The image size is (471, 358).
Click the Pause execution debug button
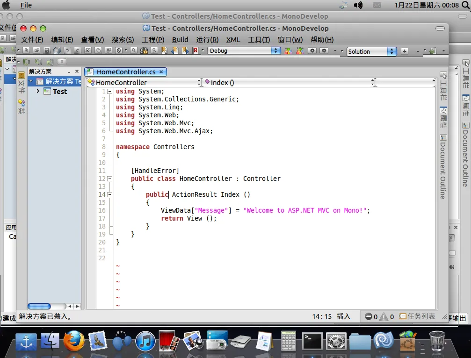pyautogui.click(x=62, y=62)
